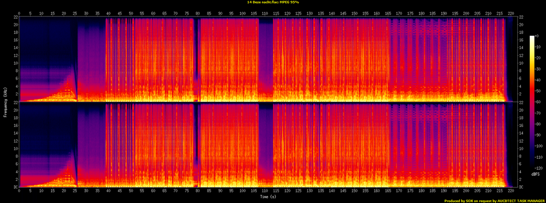The image size is (546, 203).
Task: Click the '110' tick on bottom time axis
Action: [x=265, y=191]
